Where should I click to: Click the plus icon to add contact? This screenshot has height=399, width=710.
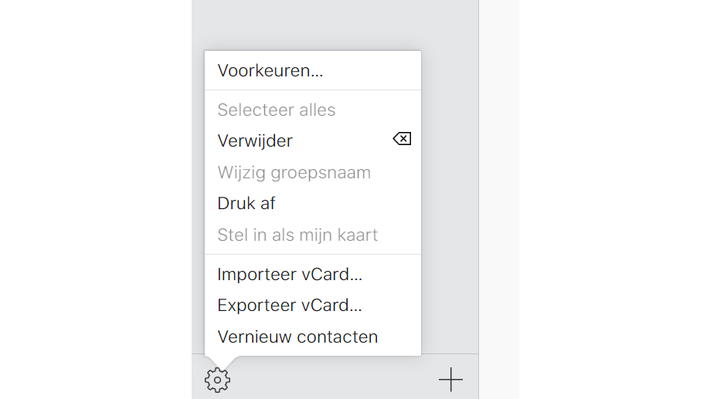(x=450, y=380)
